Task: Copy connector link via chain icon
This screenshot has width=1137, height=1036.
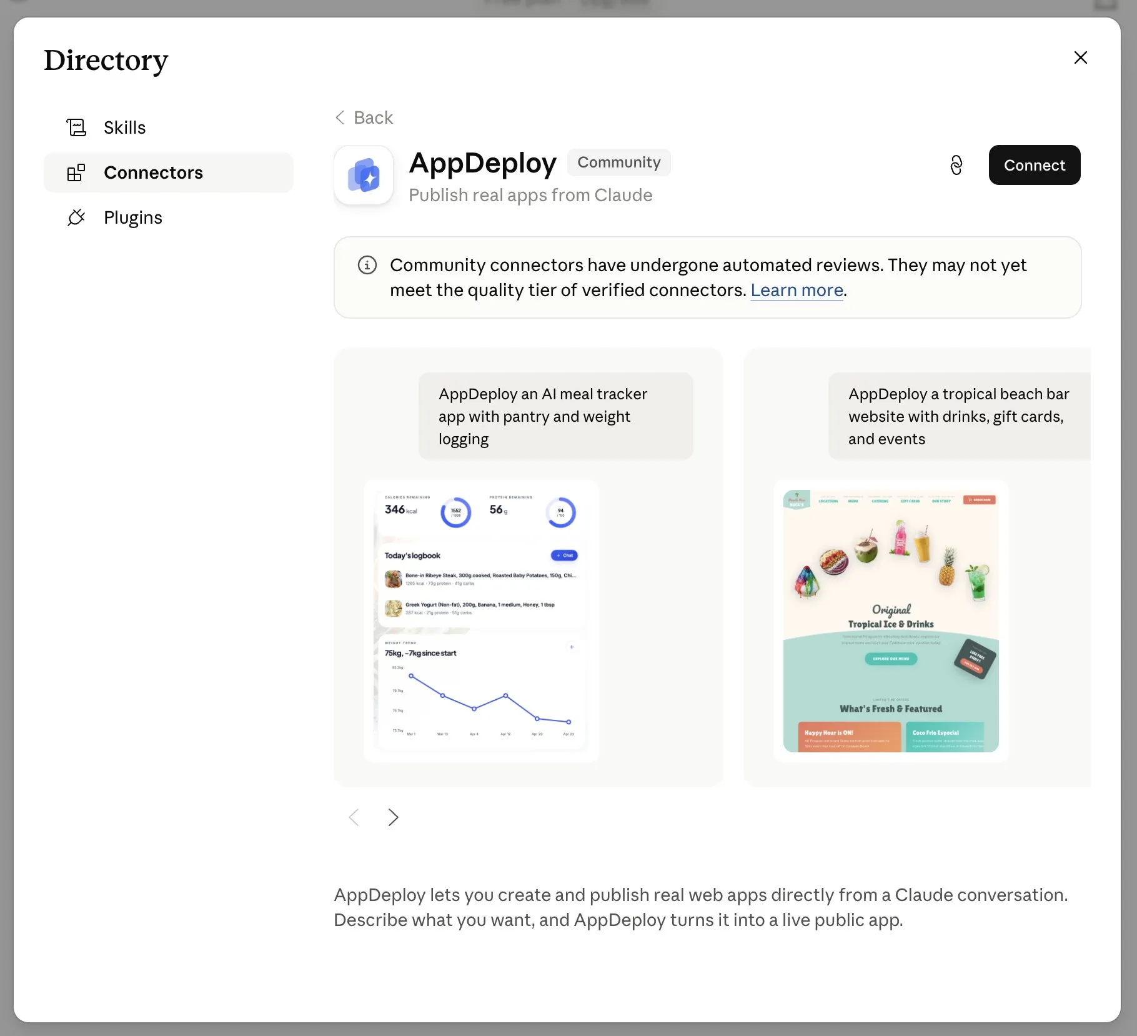Action: [956, 165]
